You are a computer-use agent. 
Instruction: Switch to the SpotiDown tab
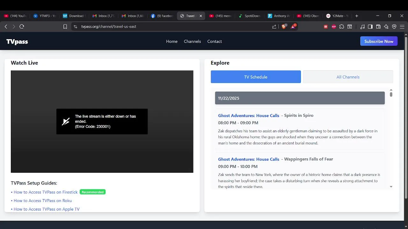[x=250, y=16]
